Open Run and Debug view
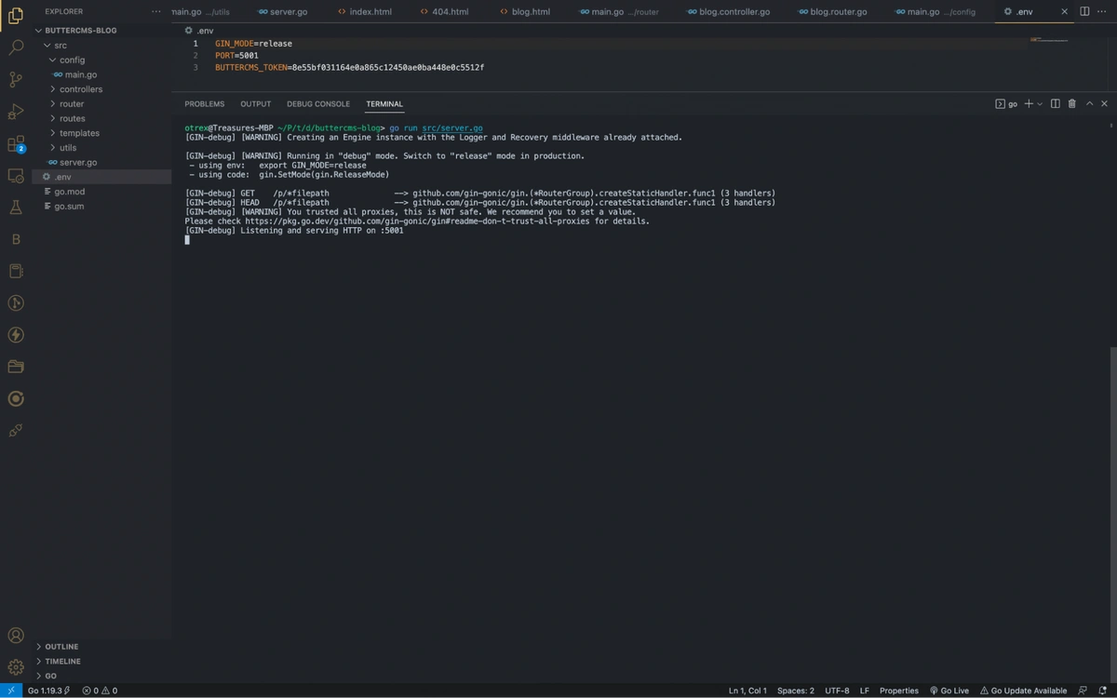1117x698 pixels. [15, 112]
